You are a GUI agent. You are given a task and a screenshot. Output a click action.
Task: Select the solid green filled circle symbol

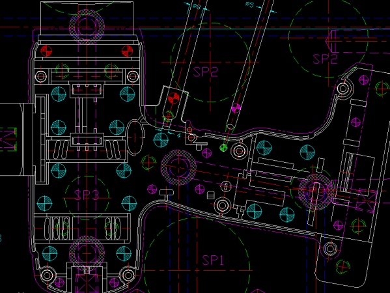click(223, 148)
